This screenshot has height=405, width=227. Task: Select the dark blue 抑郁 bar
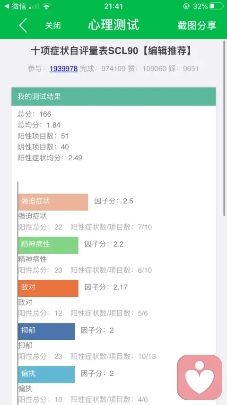coord(46,331)
